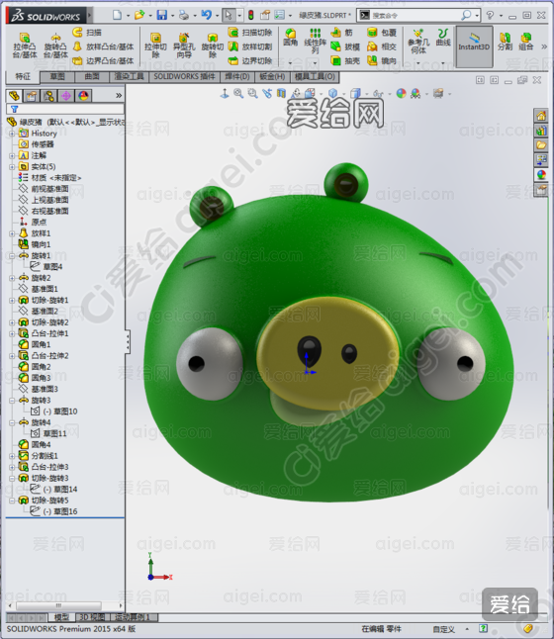Click the feature tree filter field

click(x=65, y=109)
